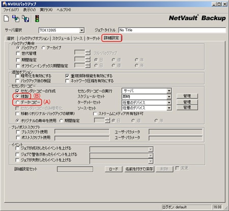This screenshot has width=229, height=211.
Task: Select the データ・コピー radio button
Action: [17, 102]
